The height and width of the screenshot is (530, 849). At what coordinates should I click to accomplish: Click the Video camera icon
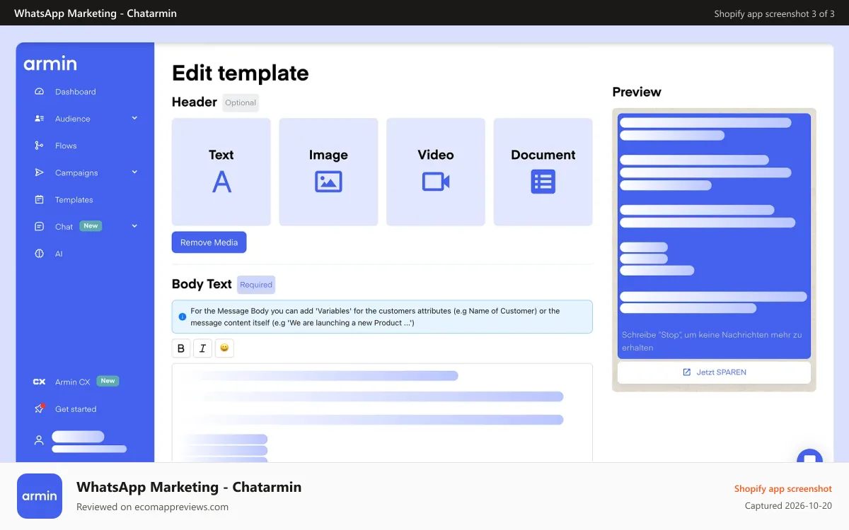click(436, 182)
